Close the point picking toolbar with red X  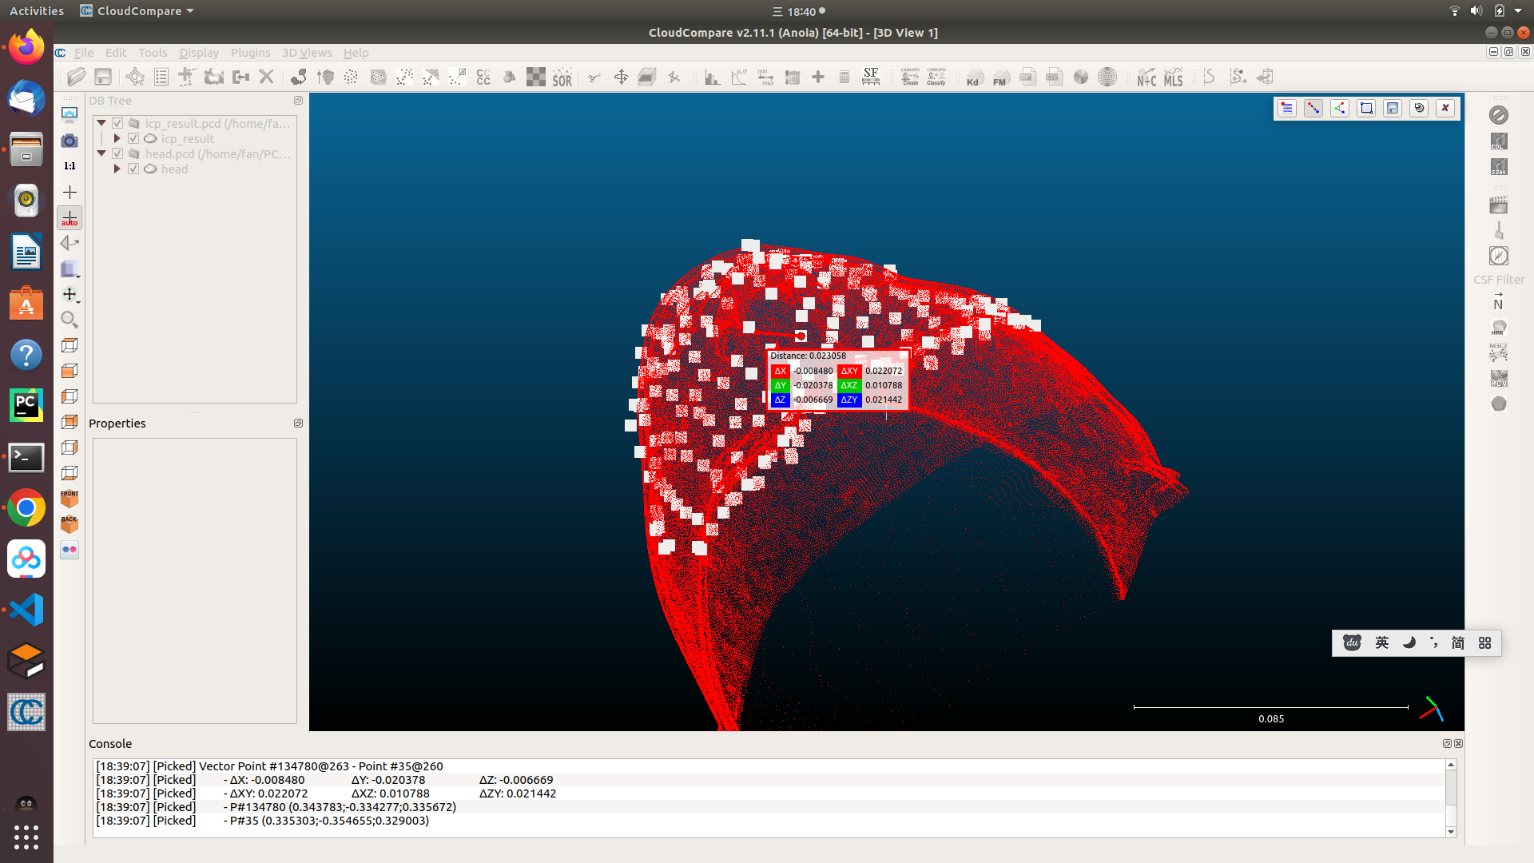(1445, 109)
